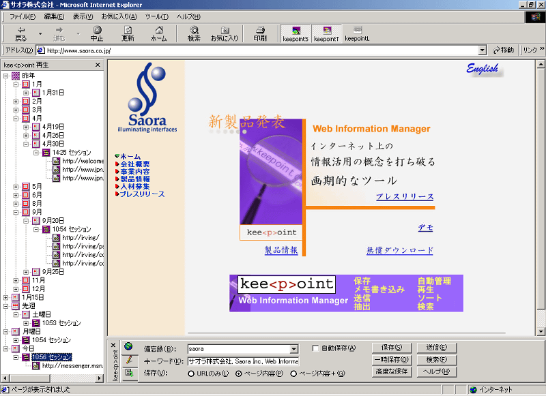
Task: Select the 14:25 セッション session icon
Action: point(46,153)
